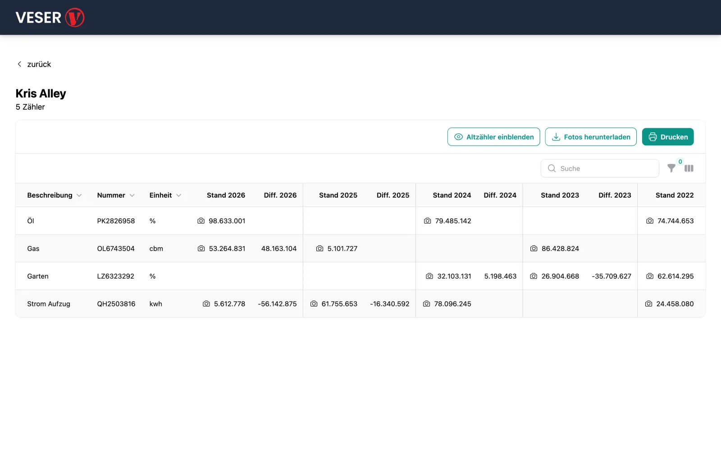The image size is (721, 450).
Task: Open the Nummer column chevron
Action: pos(132,195)
